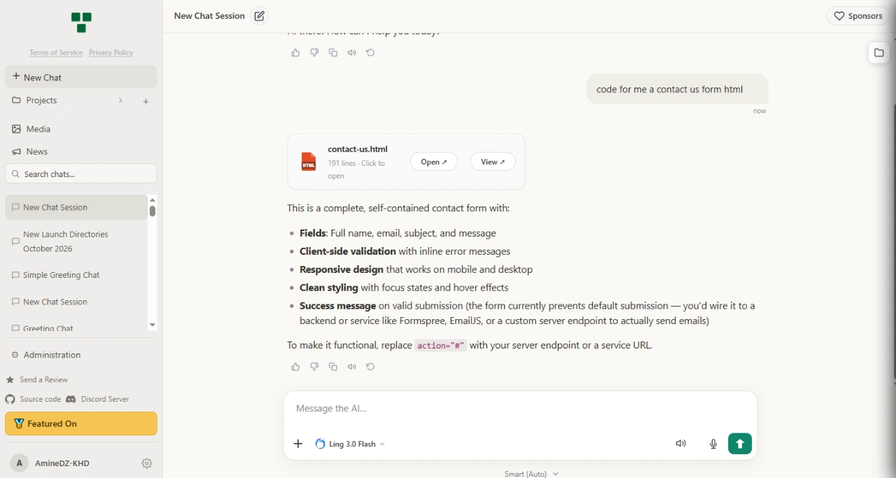Click the green squares app logo
The height and width of the screenshot is (478, 896).
[x=81, y=22]
